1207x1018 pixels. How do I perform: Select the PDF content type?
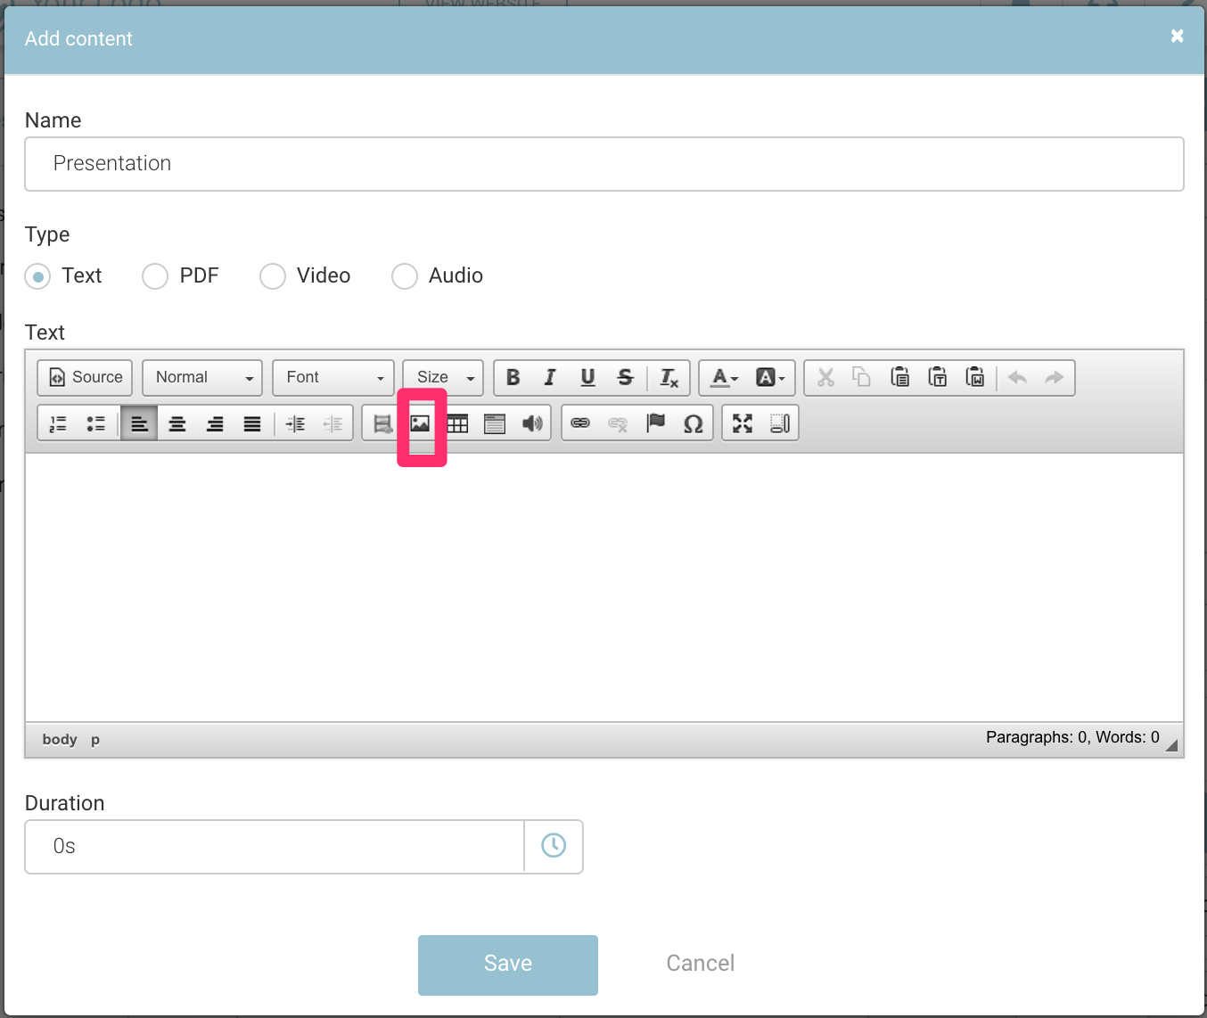(x=155, y=276)
